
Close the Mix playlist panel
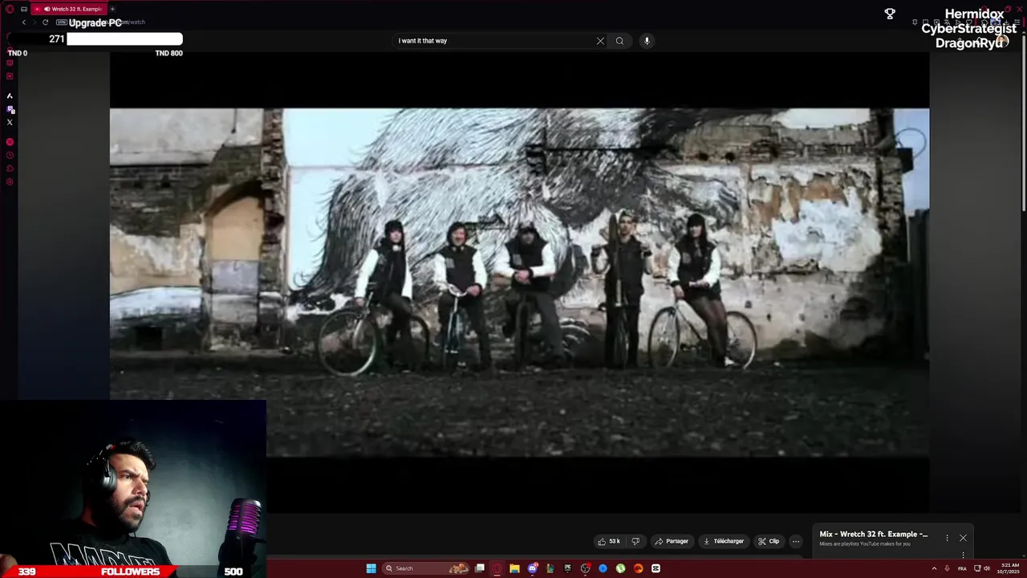tap(963, 538)
